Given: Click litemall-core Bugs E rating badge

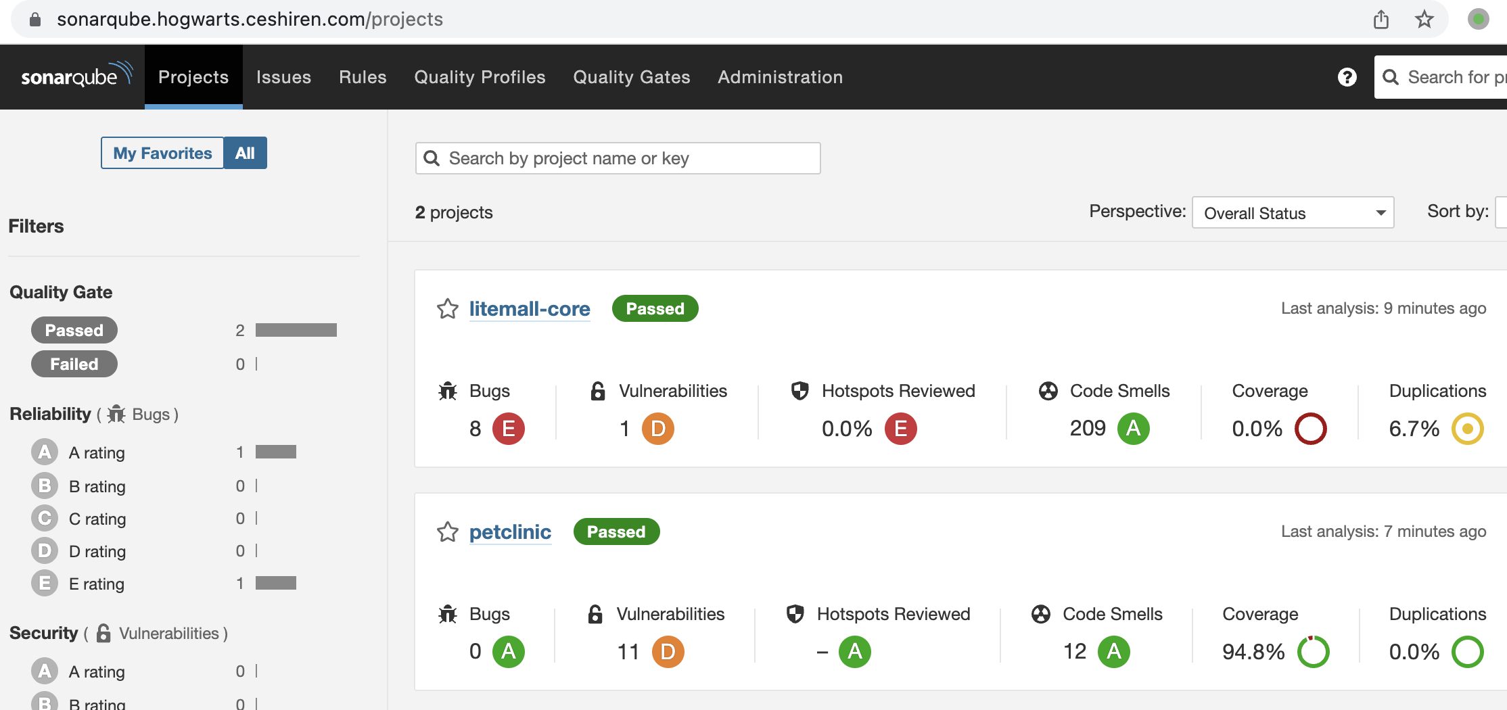Looking at the screenshot, I should [509, 429].
